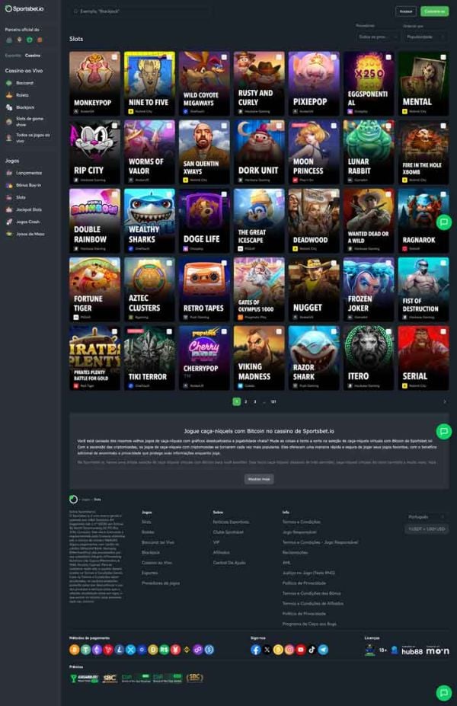
Task: Open the USDT to USD currency selector
Action: 426,529
